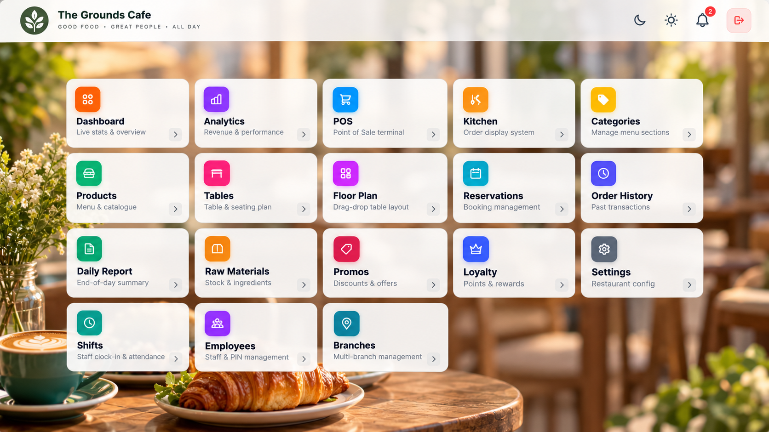
Task: Switch to light mode with sun icon
Action: click(671, 20)
